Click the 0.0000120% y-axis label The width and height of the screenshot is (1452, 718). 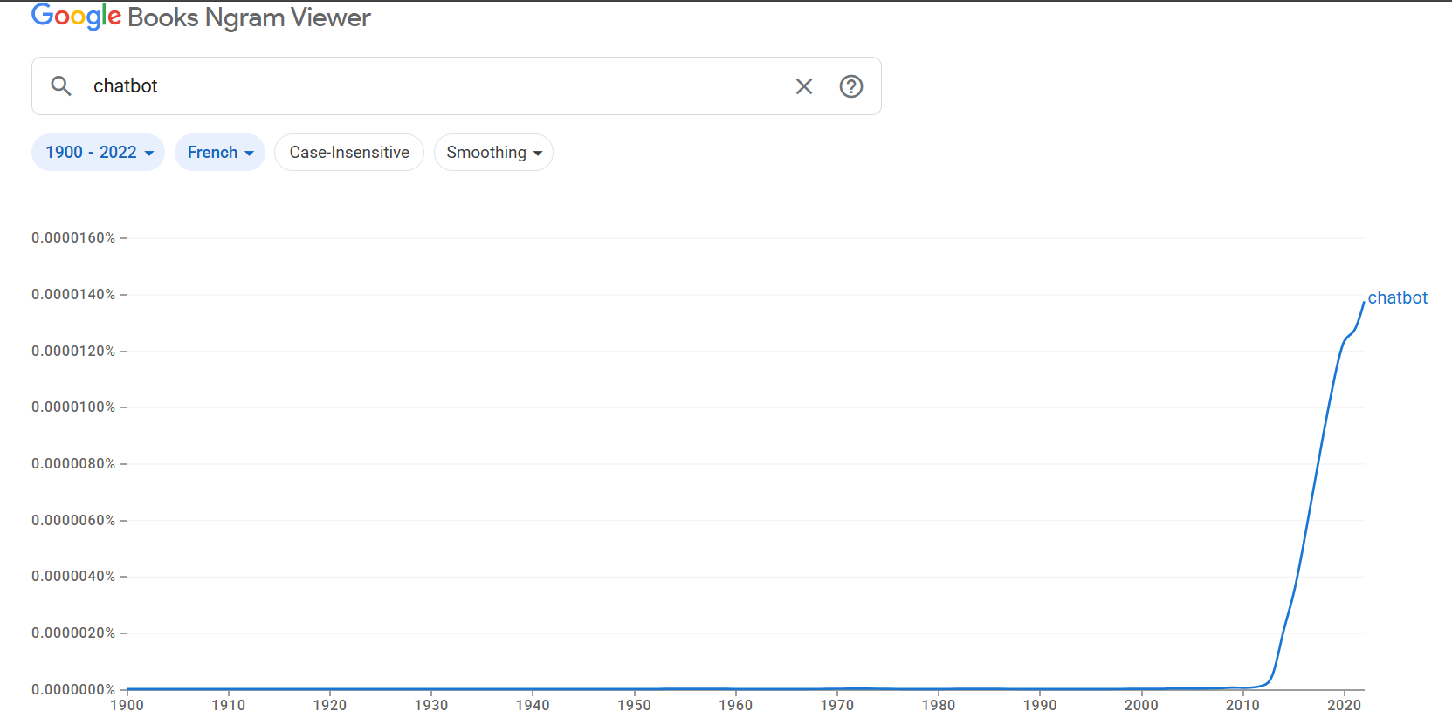coord(73,351)
